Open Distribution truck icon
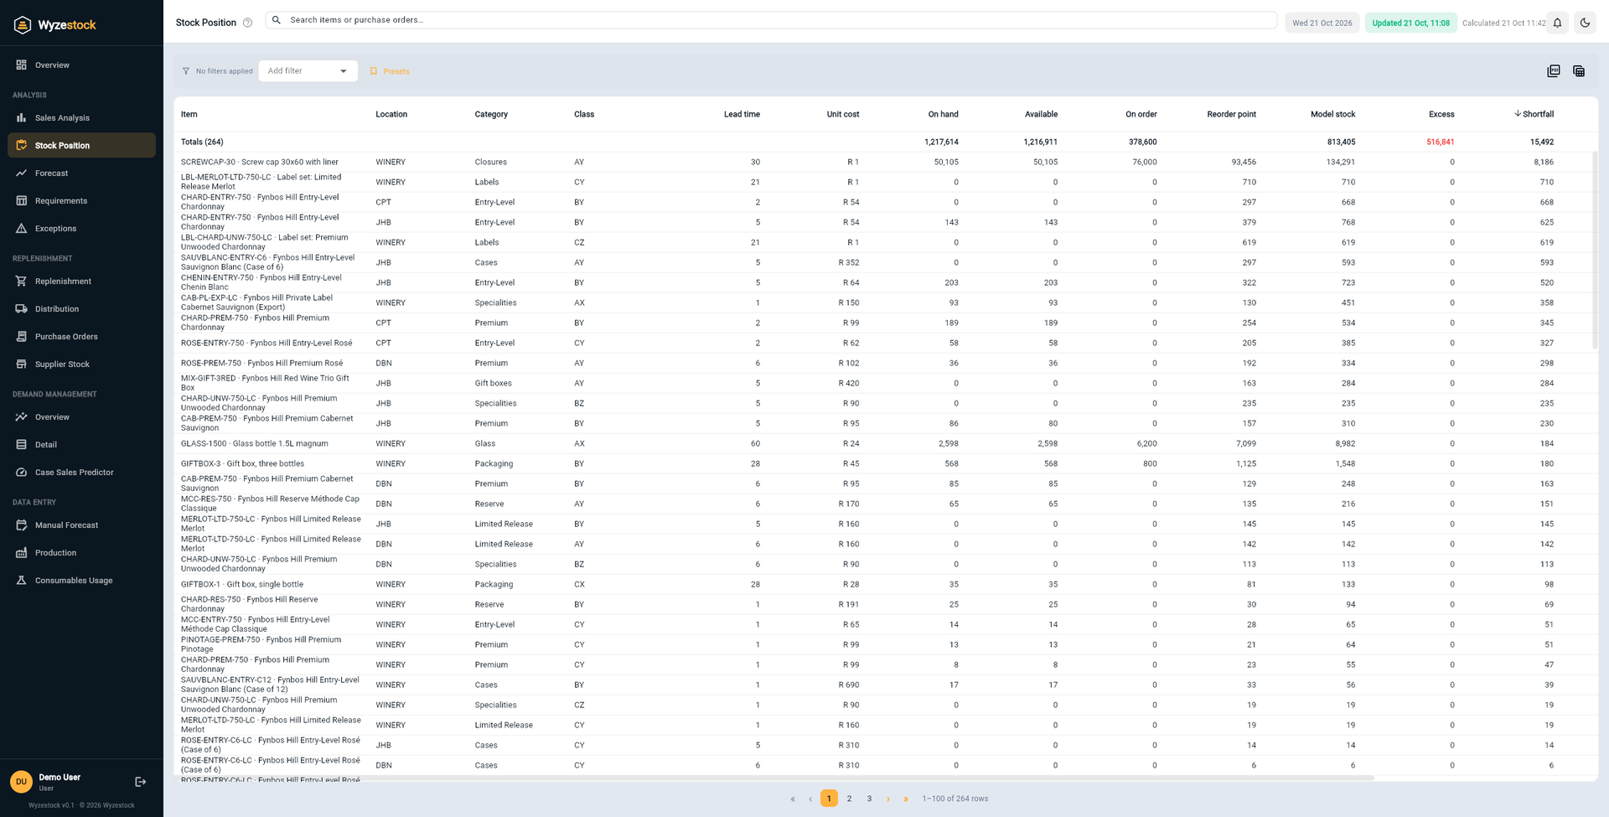 coord(22,308)
